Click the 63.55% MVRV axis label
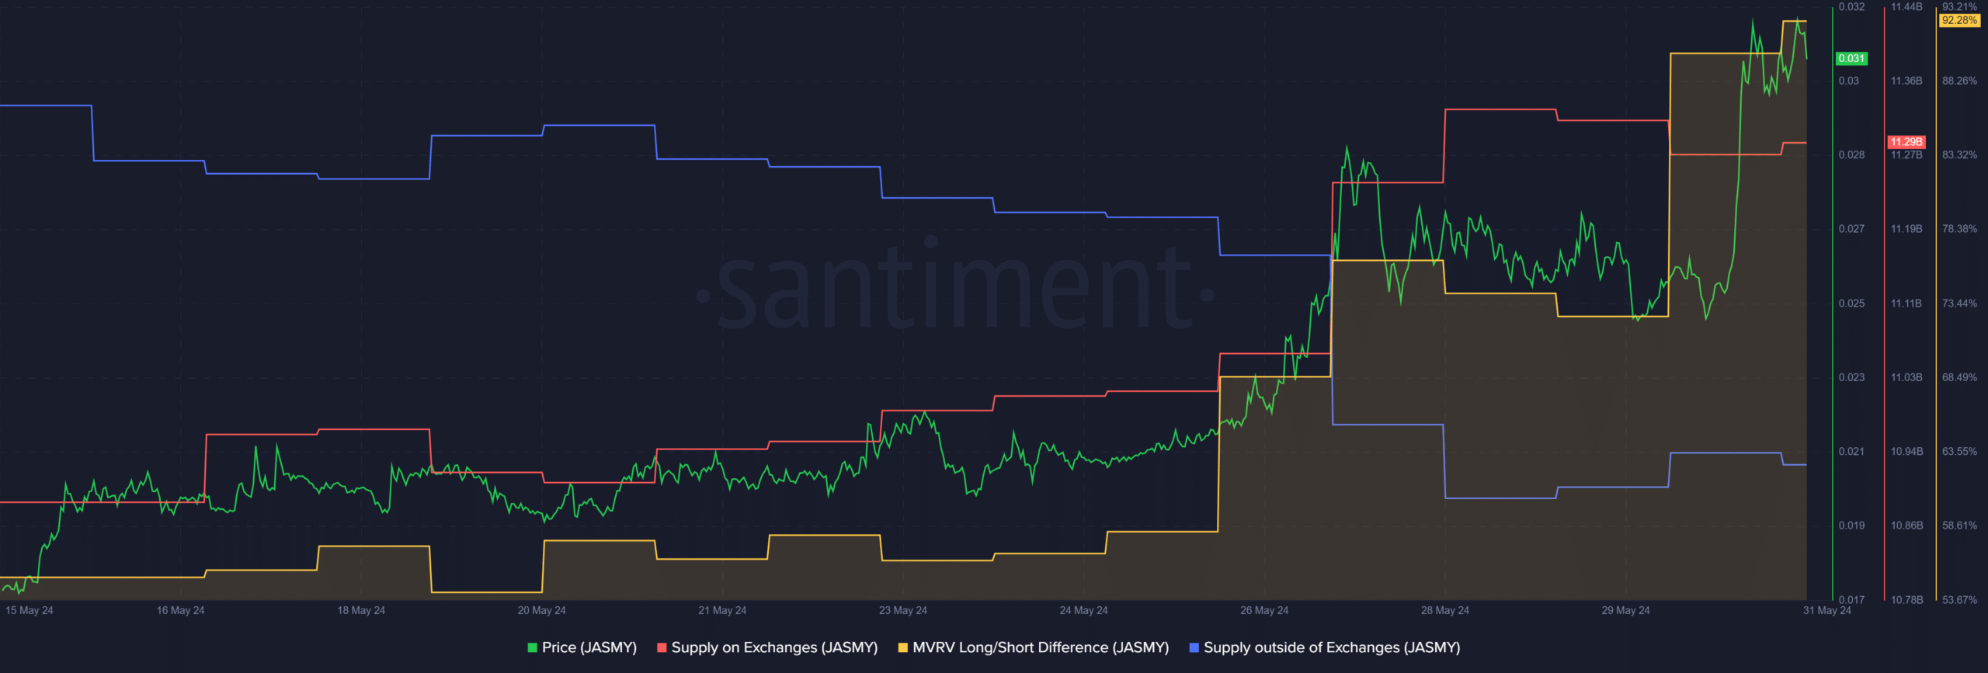This screenshot has width=1988, height=673. tap(1959, 452)
